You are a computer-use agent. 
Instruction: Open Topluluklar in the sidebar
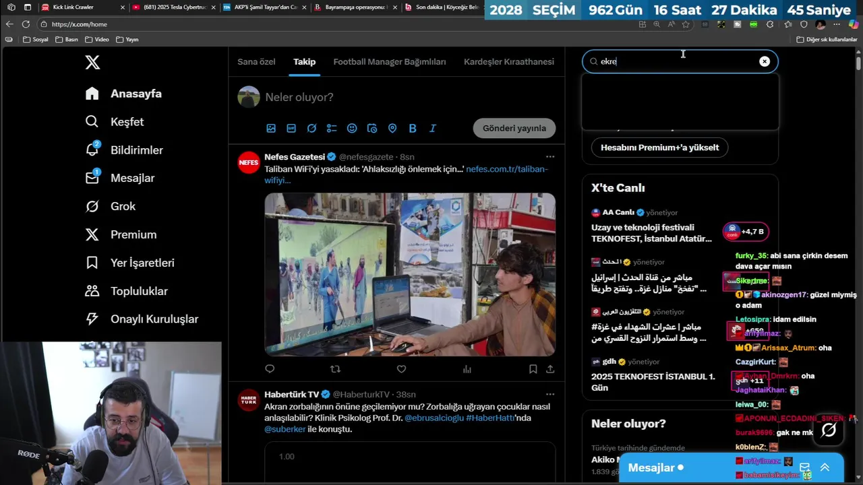coord(126,291)
